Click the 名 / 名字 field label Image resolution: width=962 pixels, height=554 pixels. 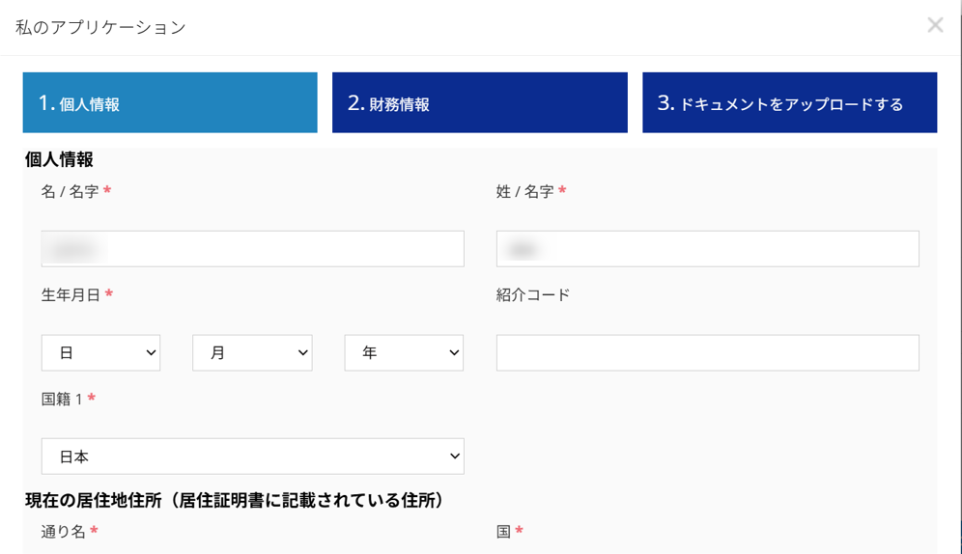click(x=70, y=192)
